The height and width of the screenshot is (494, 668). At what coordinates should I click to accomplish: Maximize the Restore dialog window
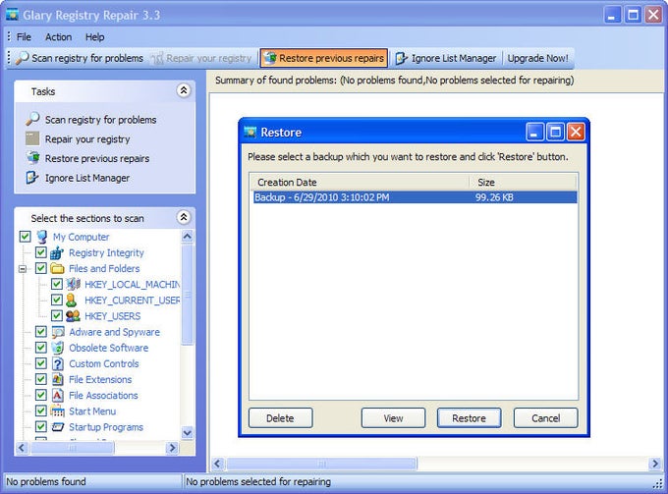[556, 132]
